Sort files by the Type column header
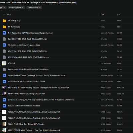The height and width of the screenshot is (133, 133). click(102, 14)
